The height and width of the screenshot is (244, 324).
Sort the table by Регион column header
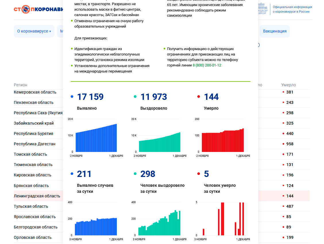(x=21, y=85)
